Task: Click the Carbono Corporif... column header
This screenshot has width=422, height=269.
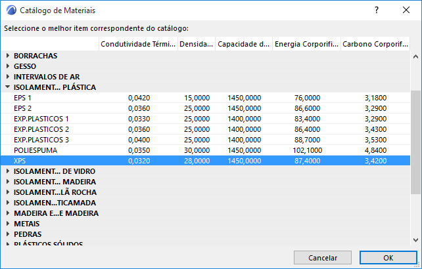Action: pos(375,44)
